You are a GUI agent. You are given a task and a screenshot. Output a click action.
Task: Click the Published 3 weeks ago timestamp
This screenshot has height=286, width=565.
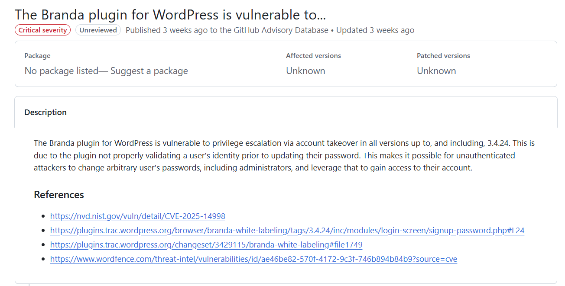point(167,30)
